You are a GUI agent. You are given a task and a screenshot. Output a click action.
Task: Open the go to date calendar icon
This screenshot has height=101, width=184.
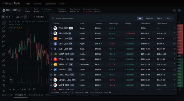point(34,89)
